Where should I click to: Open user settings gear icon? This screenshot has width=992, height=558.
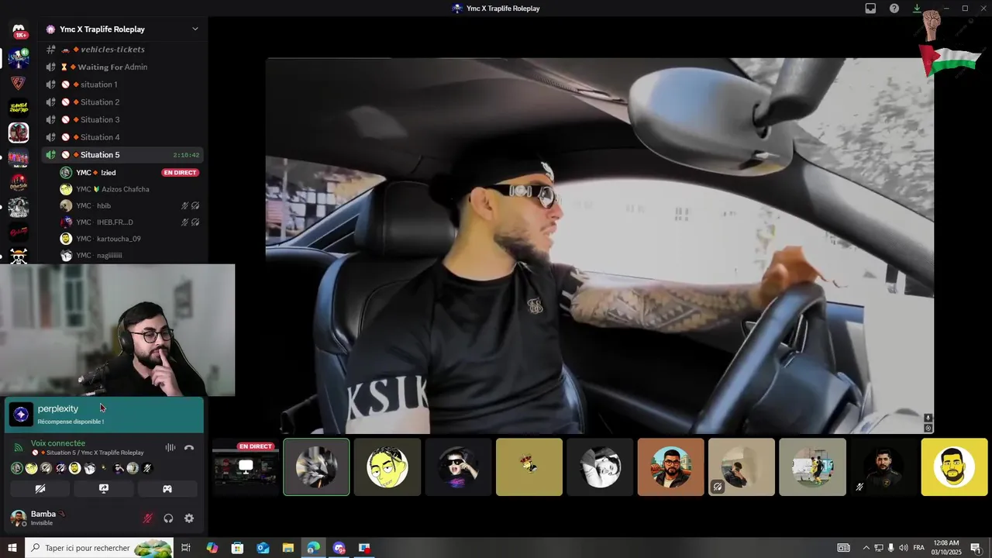coord(189,518)
